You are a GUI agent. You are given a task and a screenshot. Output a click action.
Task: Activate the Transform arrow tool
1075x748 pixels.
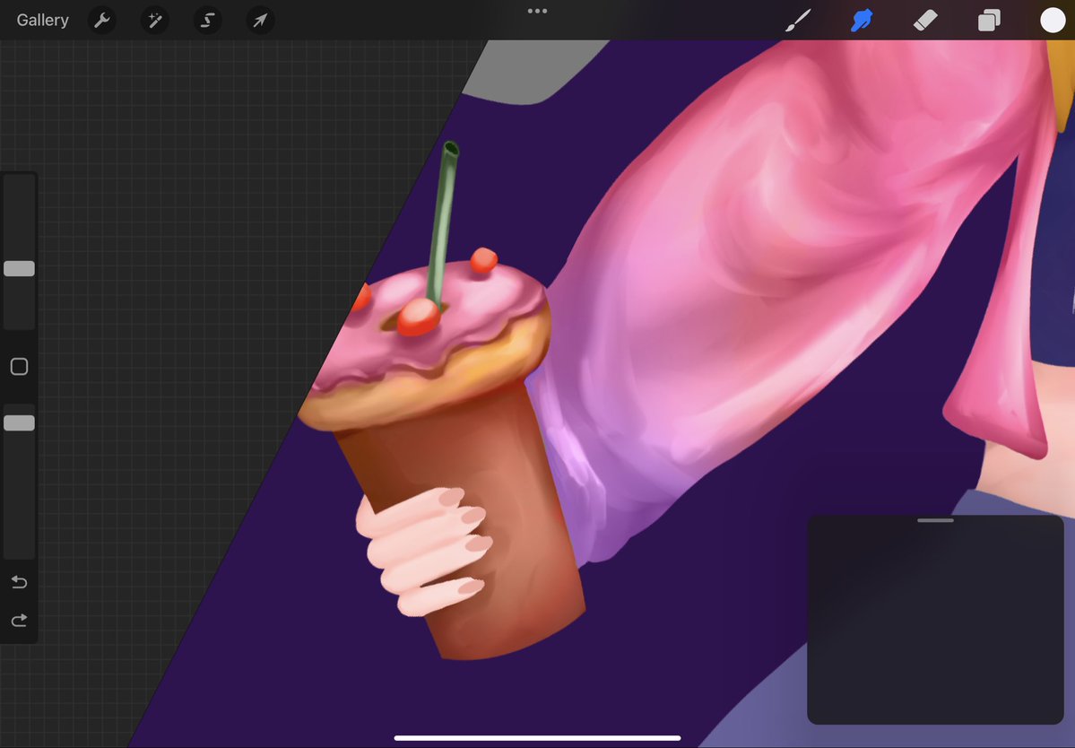click(260, 21)
